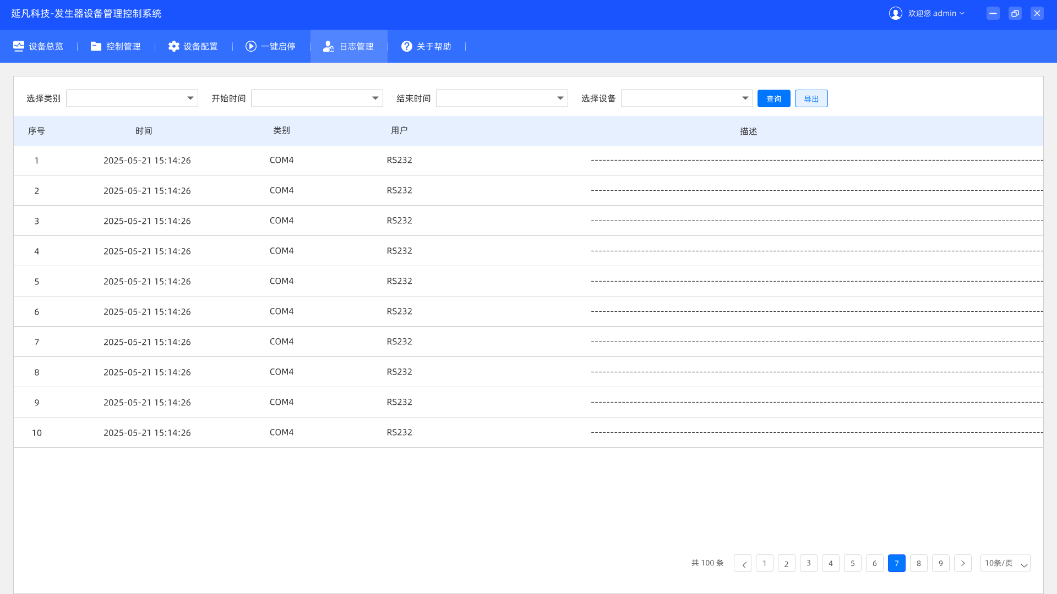Switch to the 一键启停 tab
Viewport: 1057px width, 594px height.
270,46
